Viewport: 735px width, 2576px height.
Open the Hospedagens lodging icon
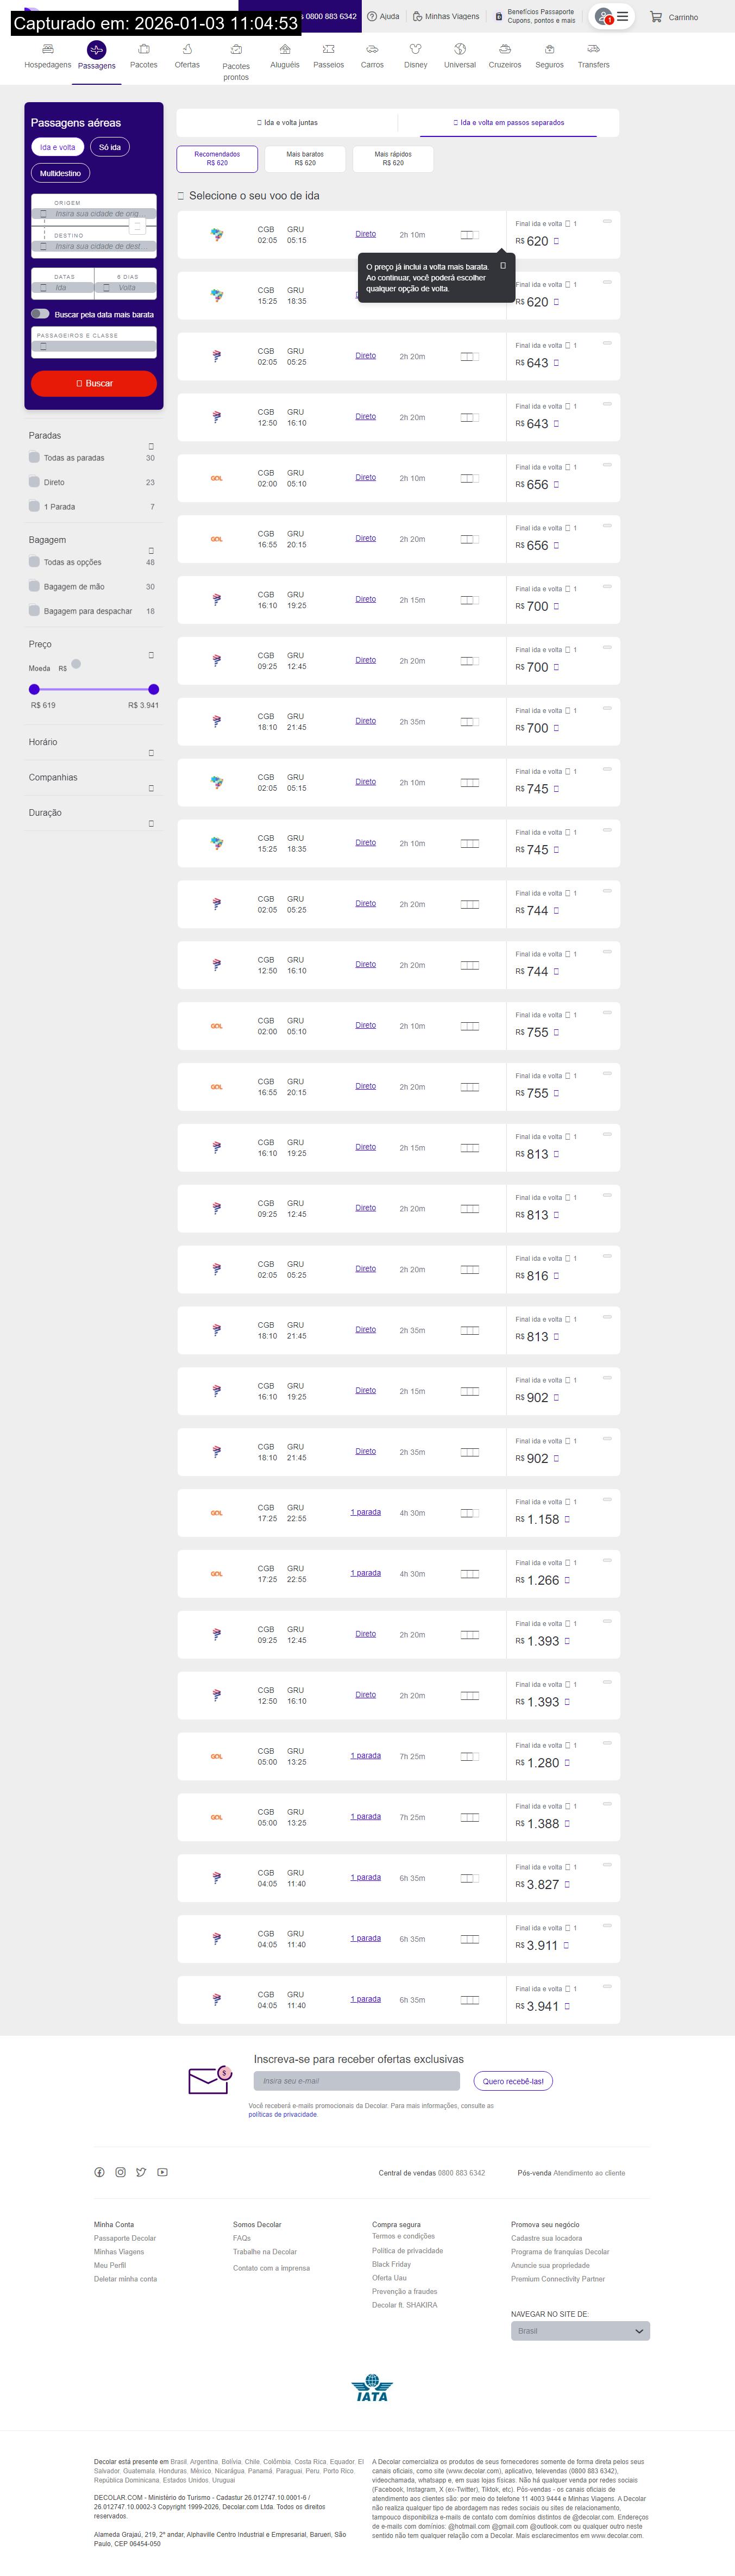click(x=47, y=49)
